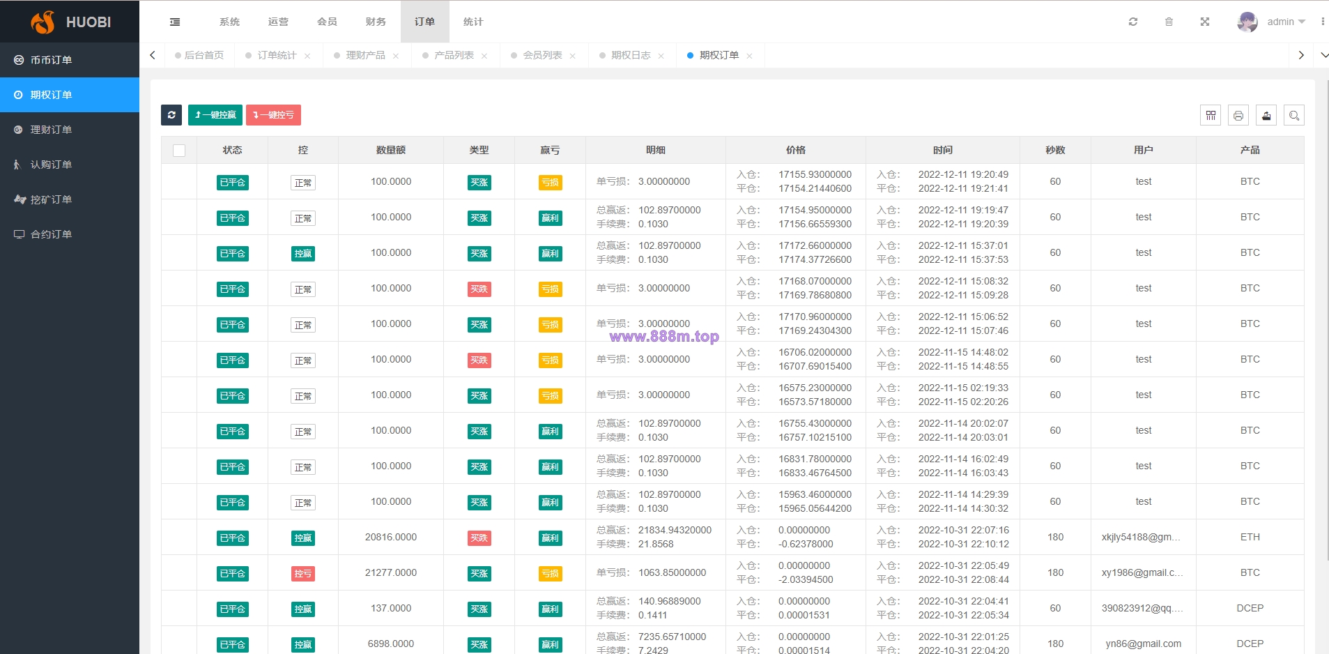The width and height of the screenshot is (1329, 654).
Task: Click 已平仓 status in the 137.0000 row
Action: (x=233, y=609)
